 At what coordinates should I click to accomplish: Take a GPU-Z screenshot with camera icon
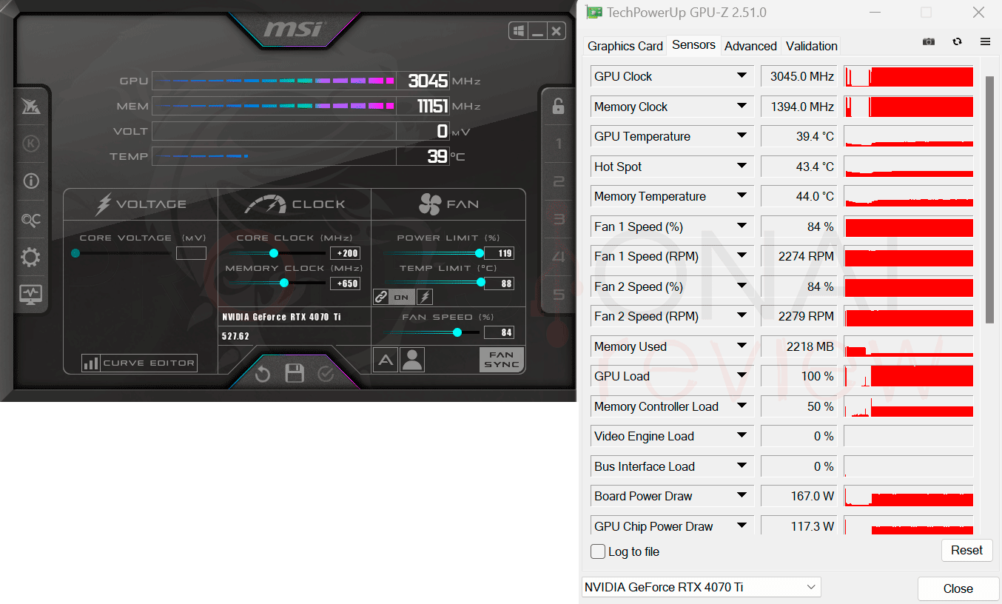click(929, 42)
